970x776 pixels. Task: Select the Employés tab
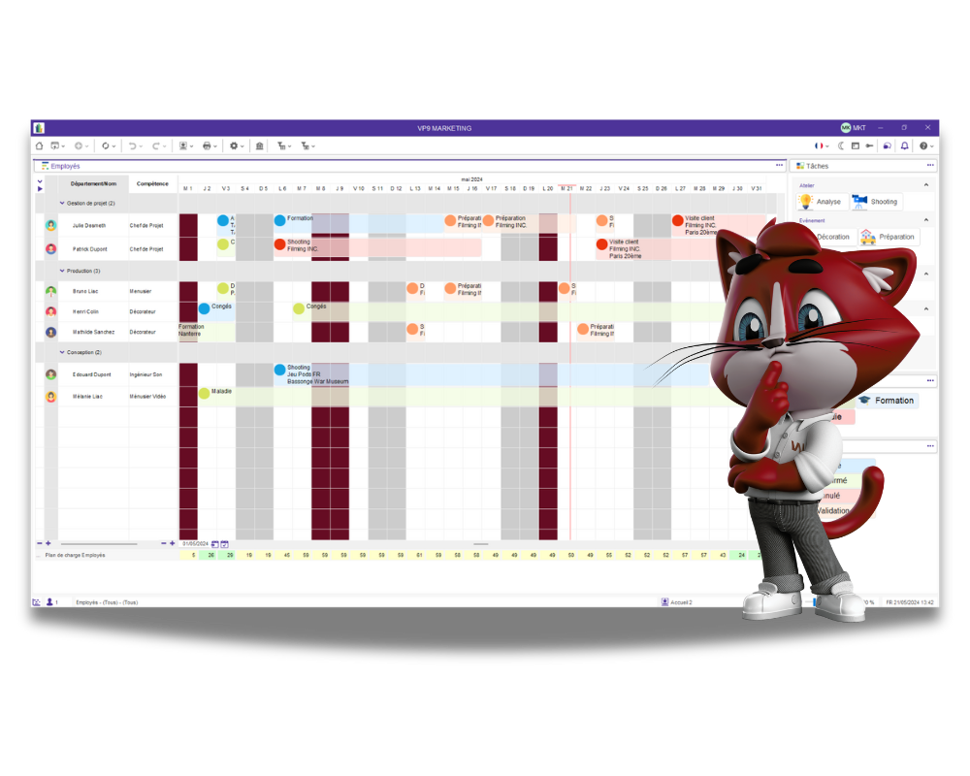point(60,166)
